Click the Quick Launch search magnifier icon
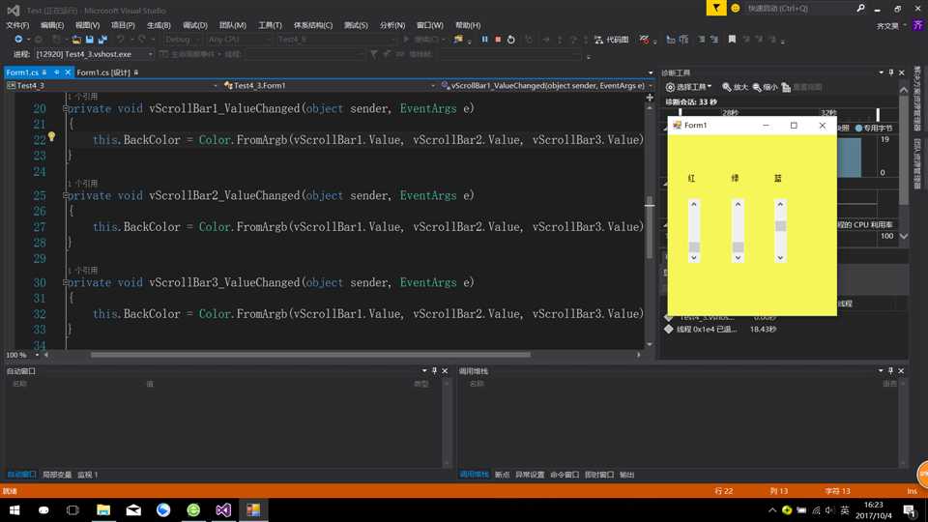Screen dimensions: 928x522 [x=860, y=9]
